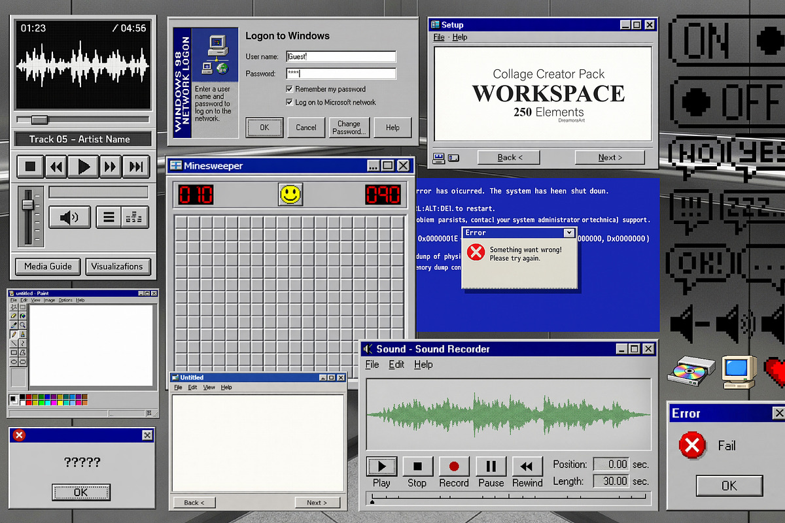Click Rewind in Sound Recorder
Image resolution: width=785 pixels, height=523 pixels.
coord(527,466)
